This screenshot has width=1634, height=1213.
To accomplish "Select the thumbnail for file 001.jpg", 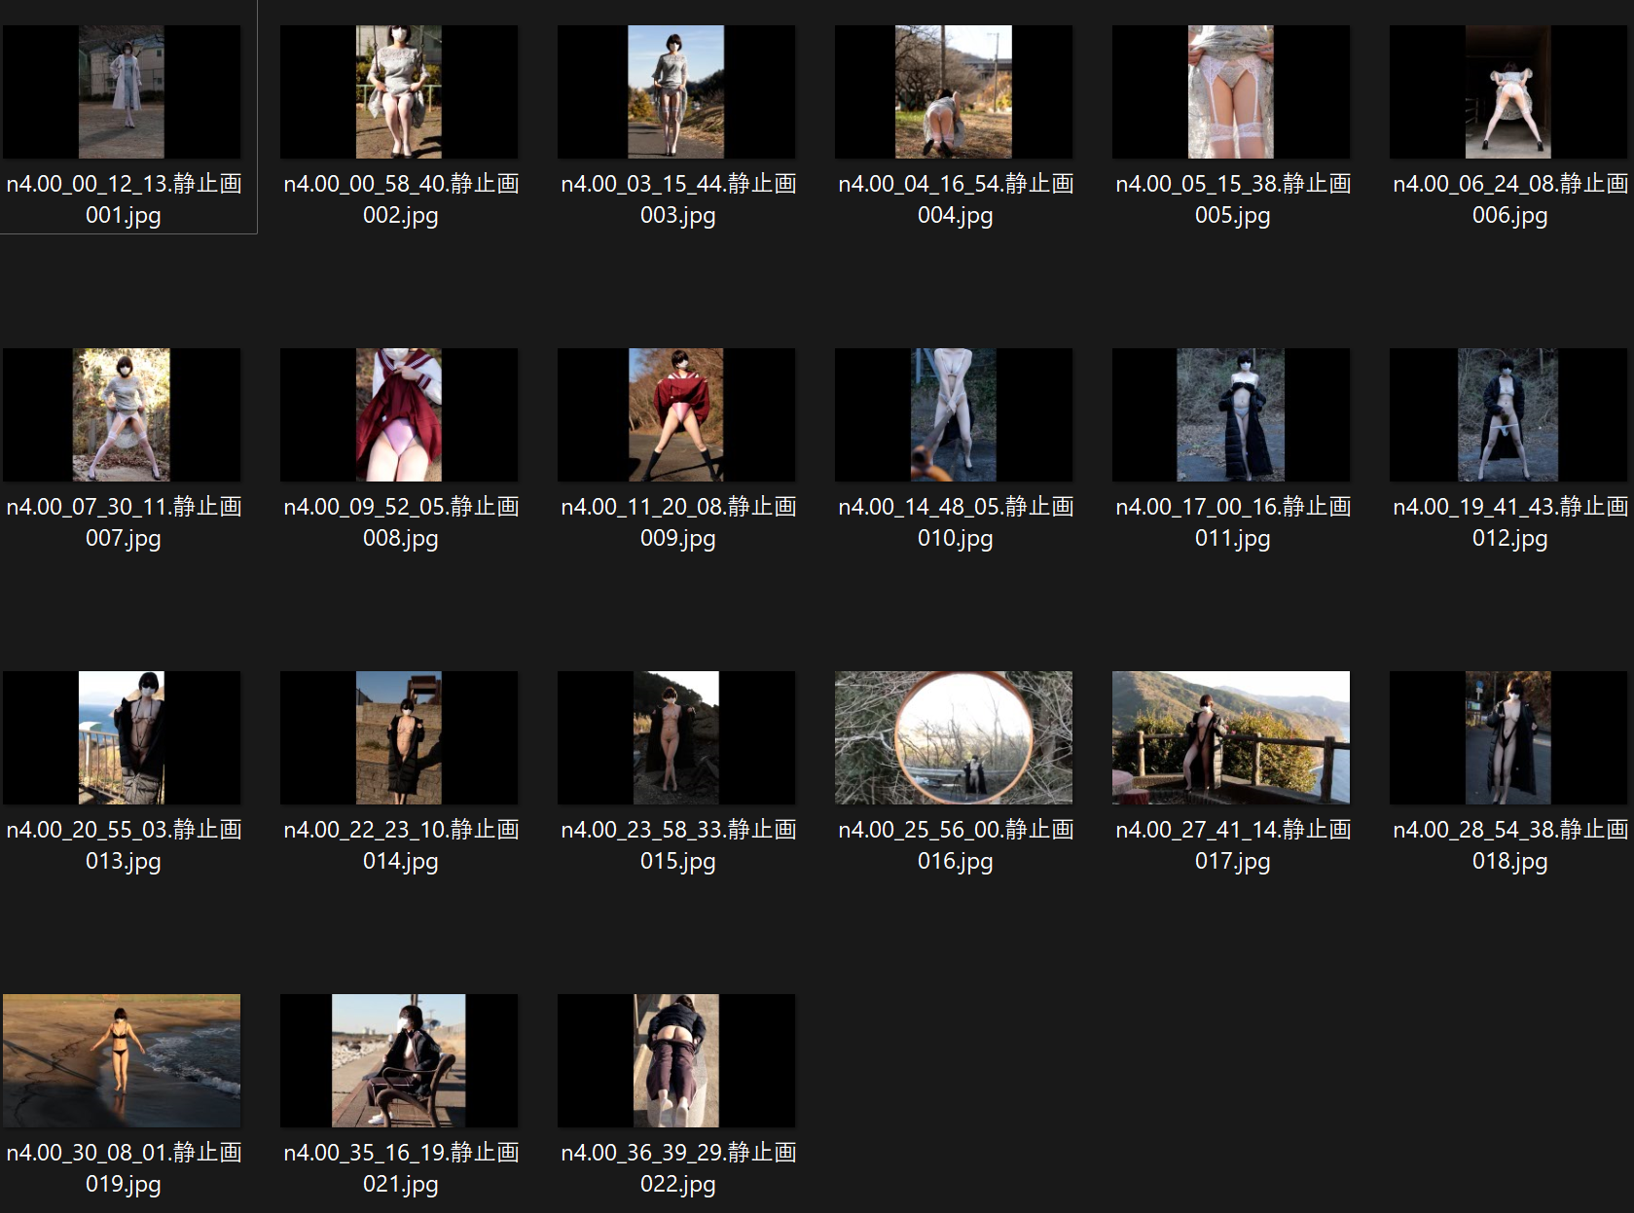I will tap(122, 92).
